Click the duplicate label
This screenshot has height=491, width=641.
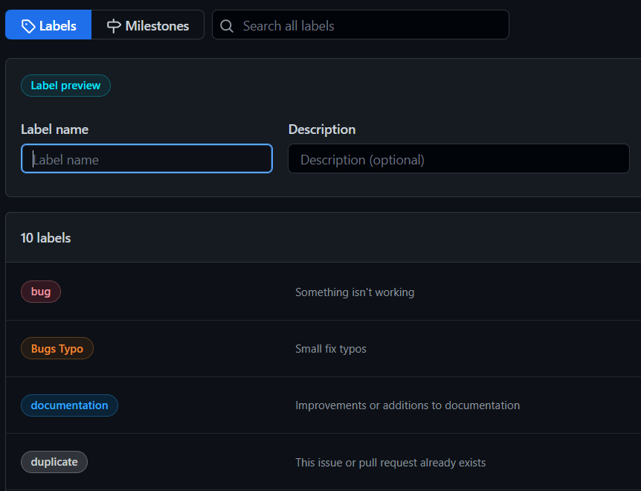pyautogui.click(x=54, y=461)
